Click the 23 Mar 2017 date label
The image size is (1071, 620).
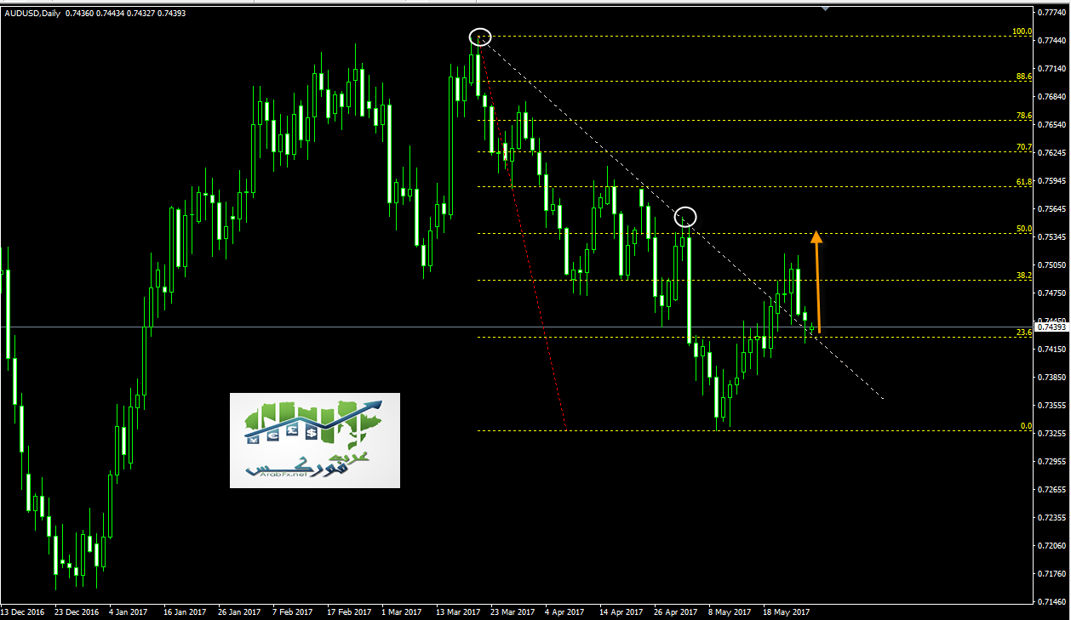pos(513,611)
